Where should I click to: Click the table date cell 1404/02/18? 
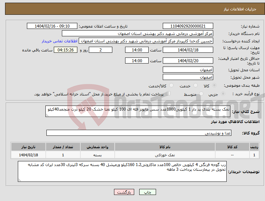coord(28,155)
